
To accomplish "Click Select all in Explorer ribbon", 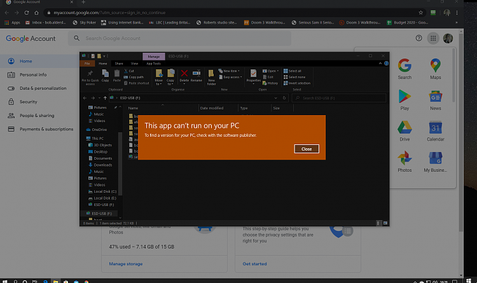I will click(x=293, y=71).
